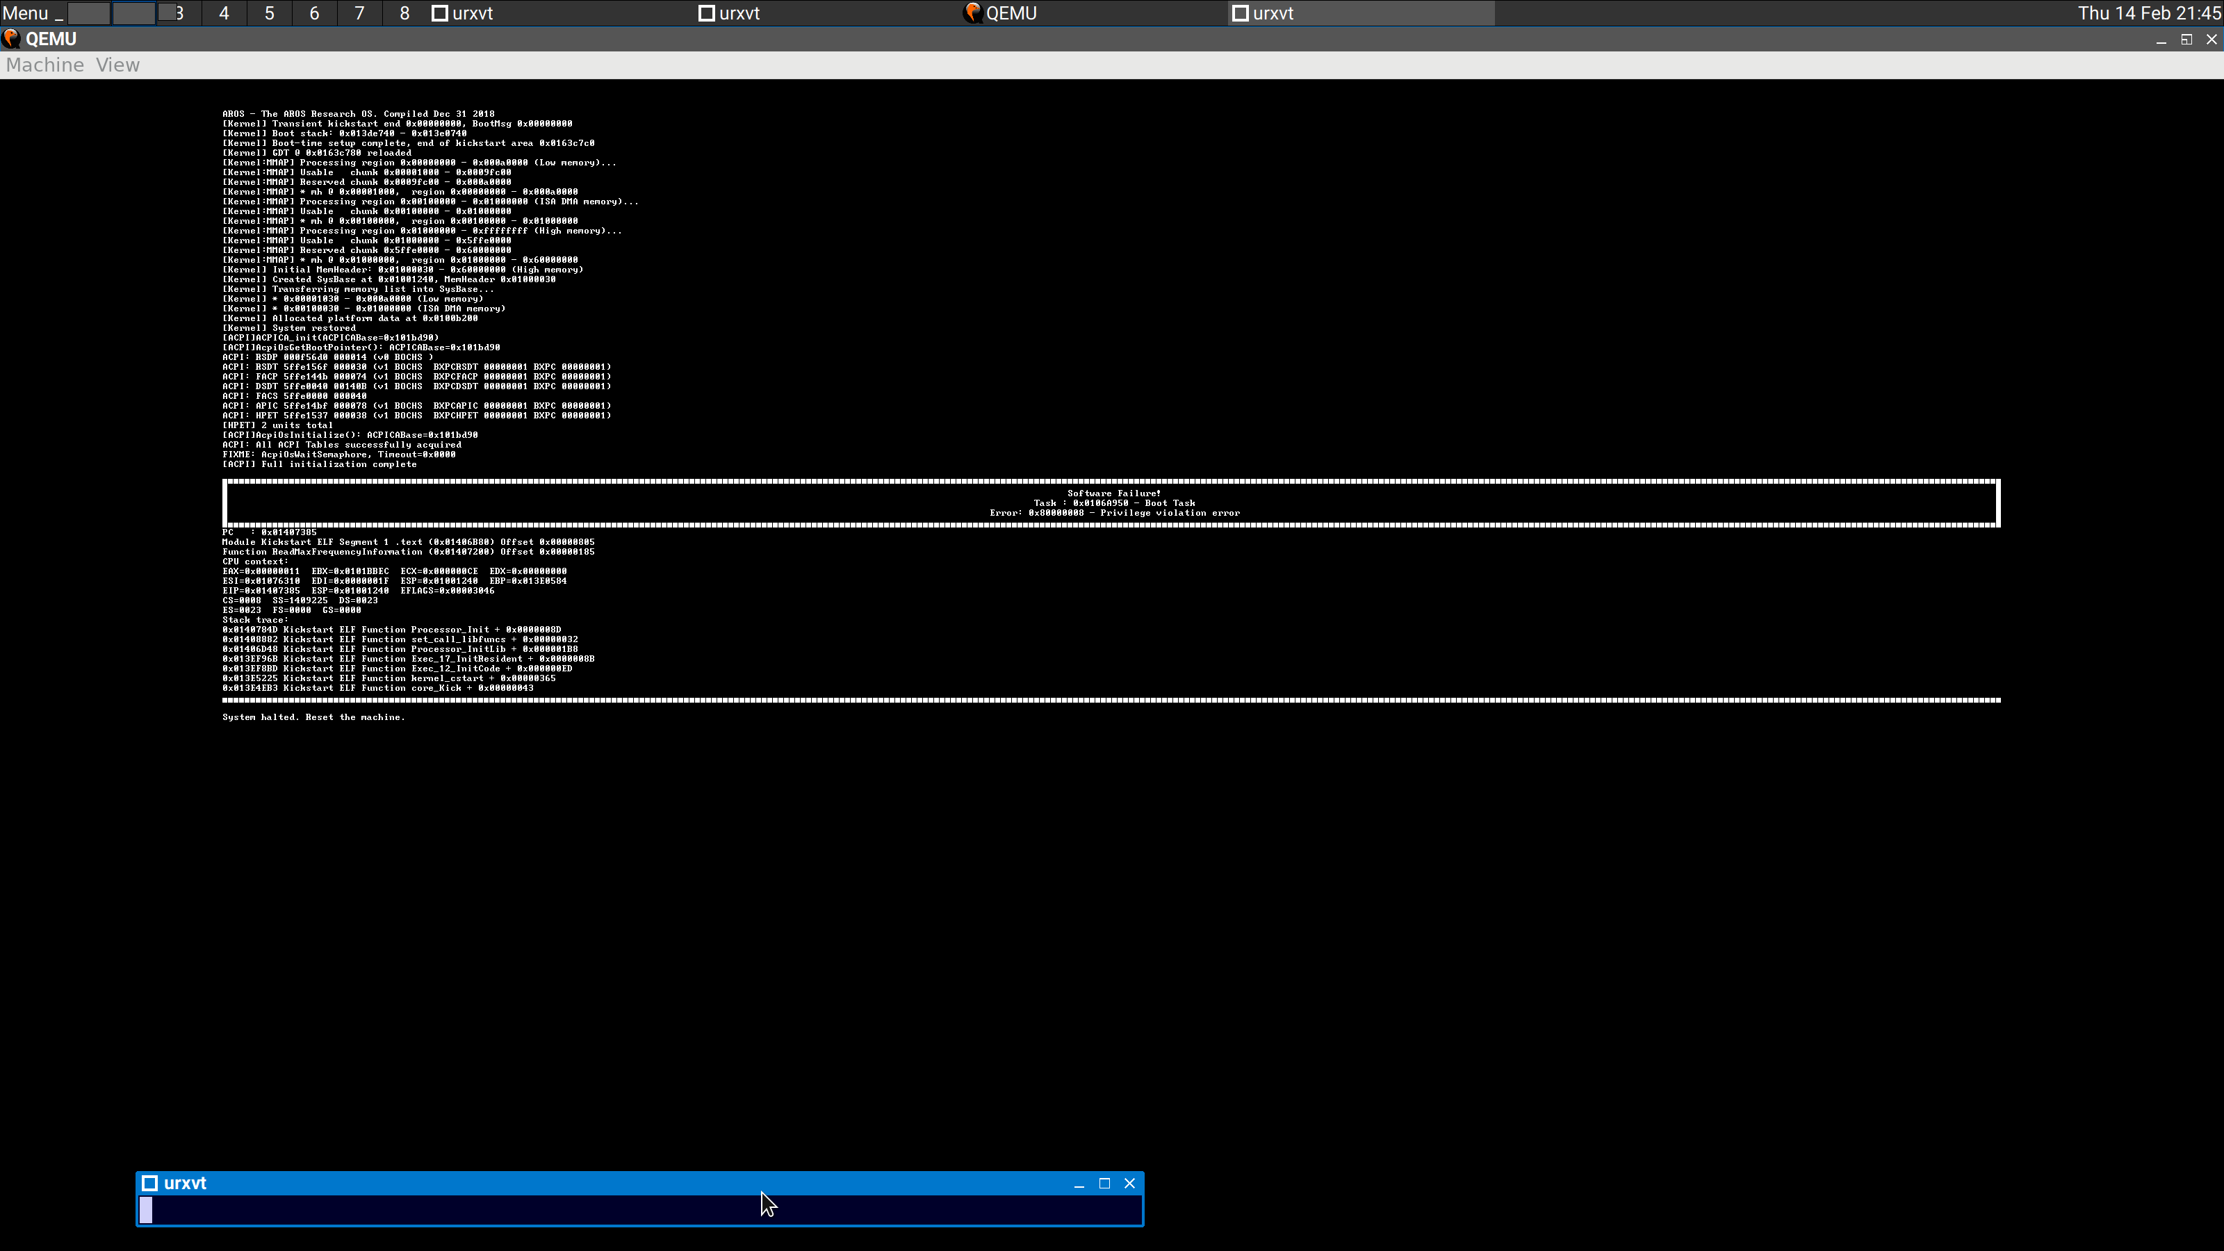Switch to workspace 6
This screenshot has width=2224, height=1251.
[314, 13]
